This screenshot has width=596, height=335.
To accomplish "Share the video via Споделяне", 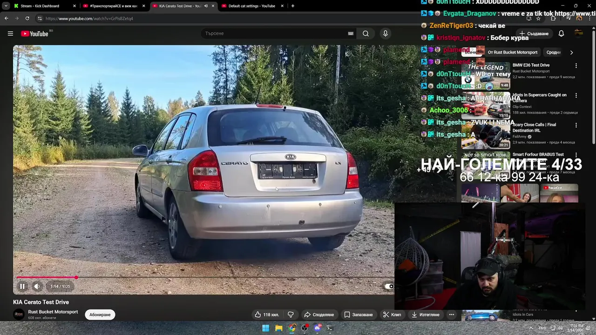I will point(319,315).
